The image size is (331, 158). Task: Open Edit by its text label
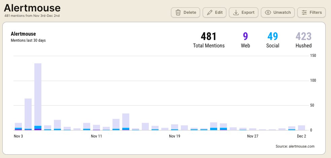[219, 12]
